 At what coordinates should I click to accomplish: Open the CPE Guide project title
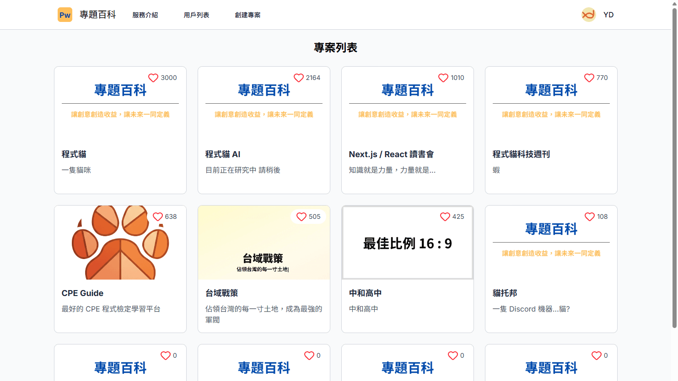pyautogui.click(x=82, y=293)
